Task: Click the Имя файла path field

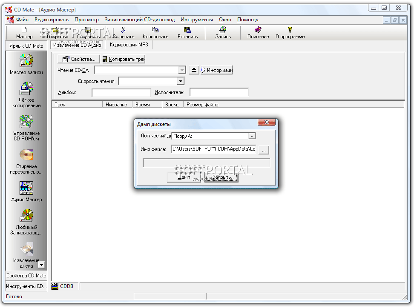Action: pyautogui.click(x=213, y=149)
